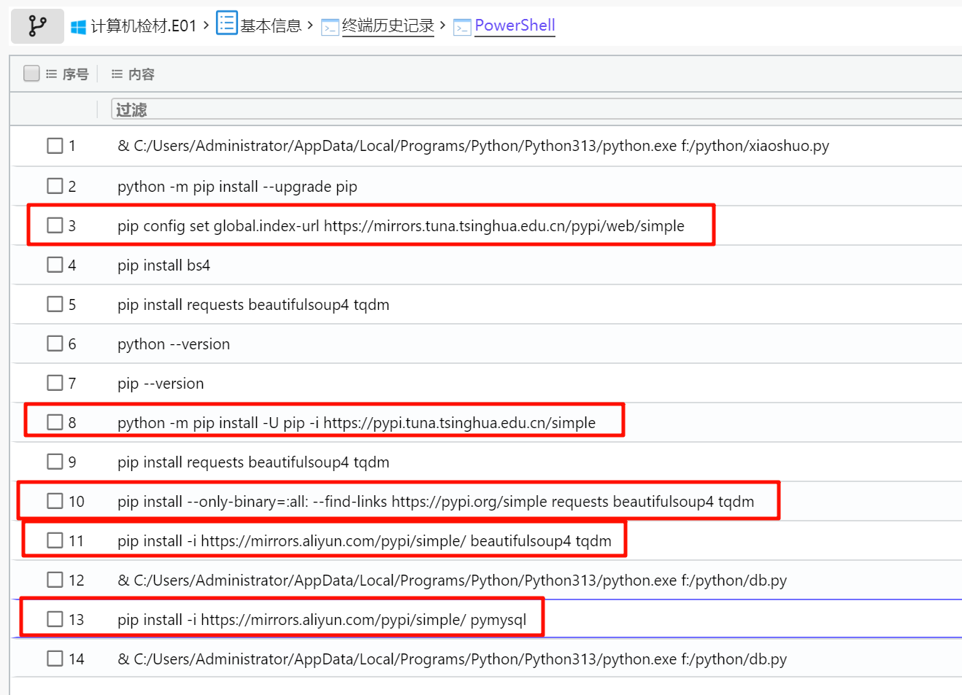The width and height of the screenshot is (962, 695).
Task: Check the checkbox for row 3
Action: coord(55,225)
